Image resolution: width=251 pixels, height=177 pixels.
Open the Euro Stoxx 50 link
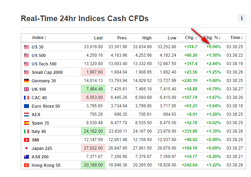pos(46,106)
